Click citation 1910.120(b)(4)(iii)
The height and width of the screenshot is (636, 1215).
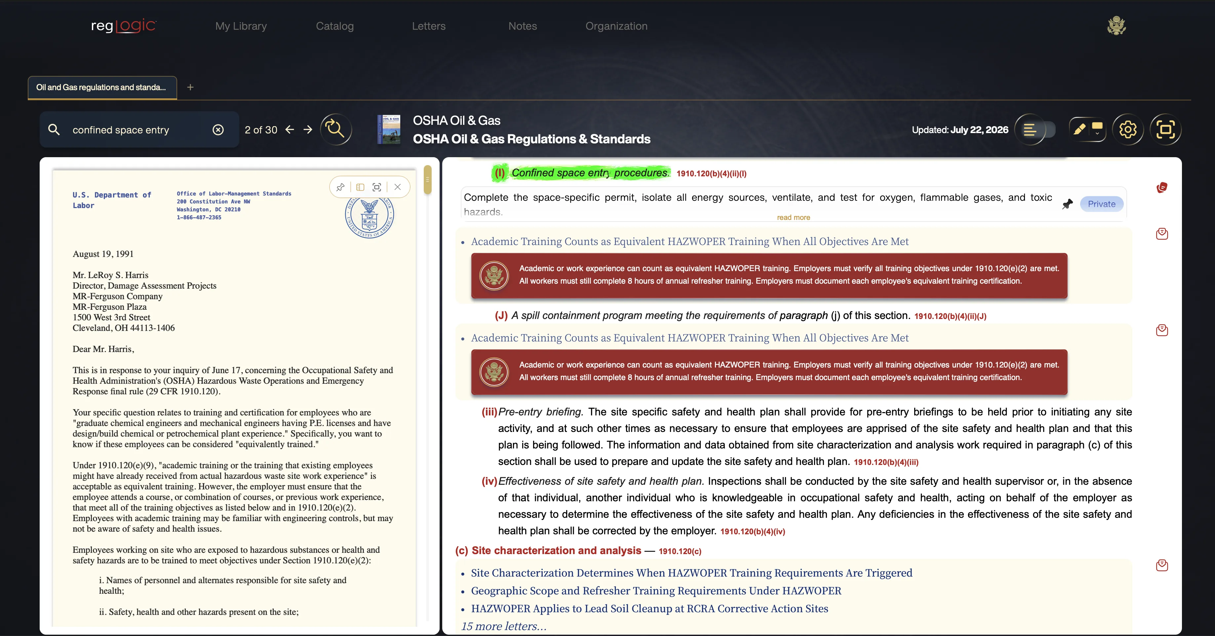coord(886,463)
